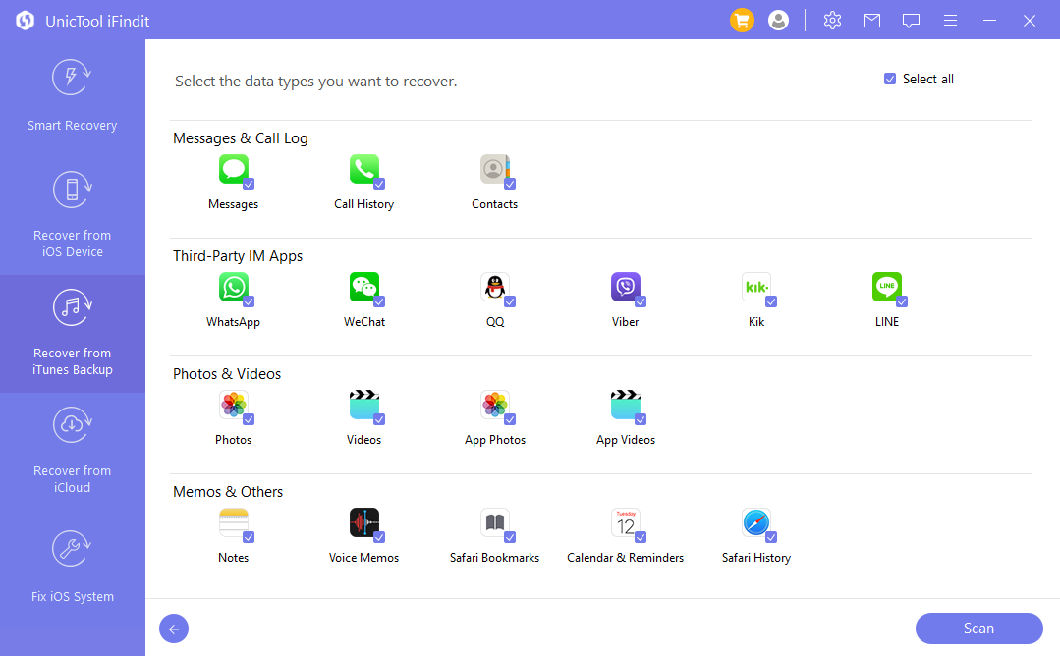Uncheck the Notes checkbox
This screenshot has width=1060, height=656.
[249, 537]
